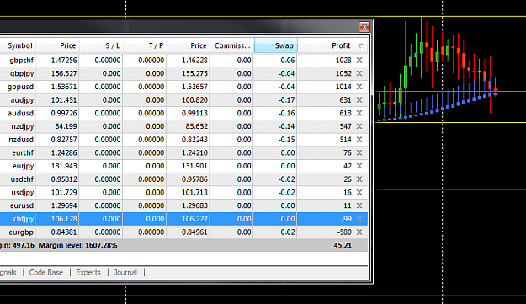Click the sort arrow beside the Profit header

click(x=360, y=46)
